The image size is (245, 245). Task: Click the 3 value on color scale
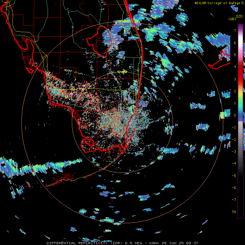[x=235, y=79]
